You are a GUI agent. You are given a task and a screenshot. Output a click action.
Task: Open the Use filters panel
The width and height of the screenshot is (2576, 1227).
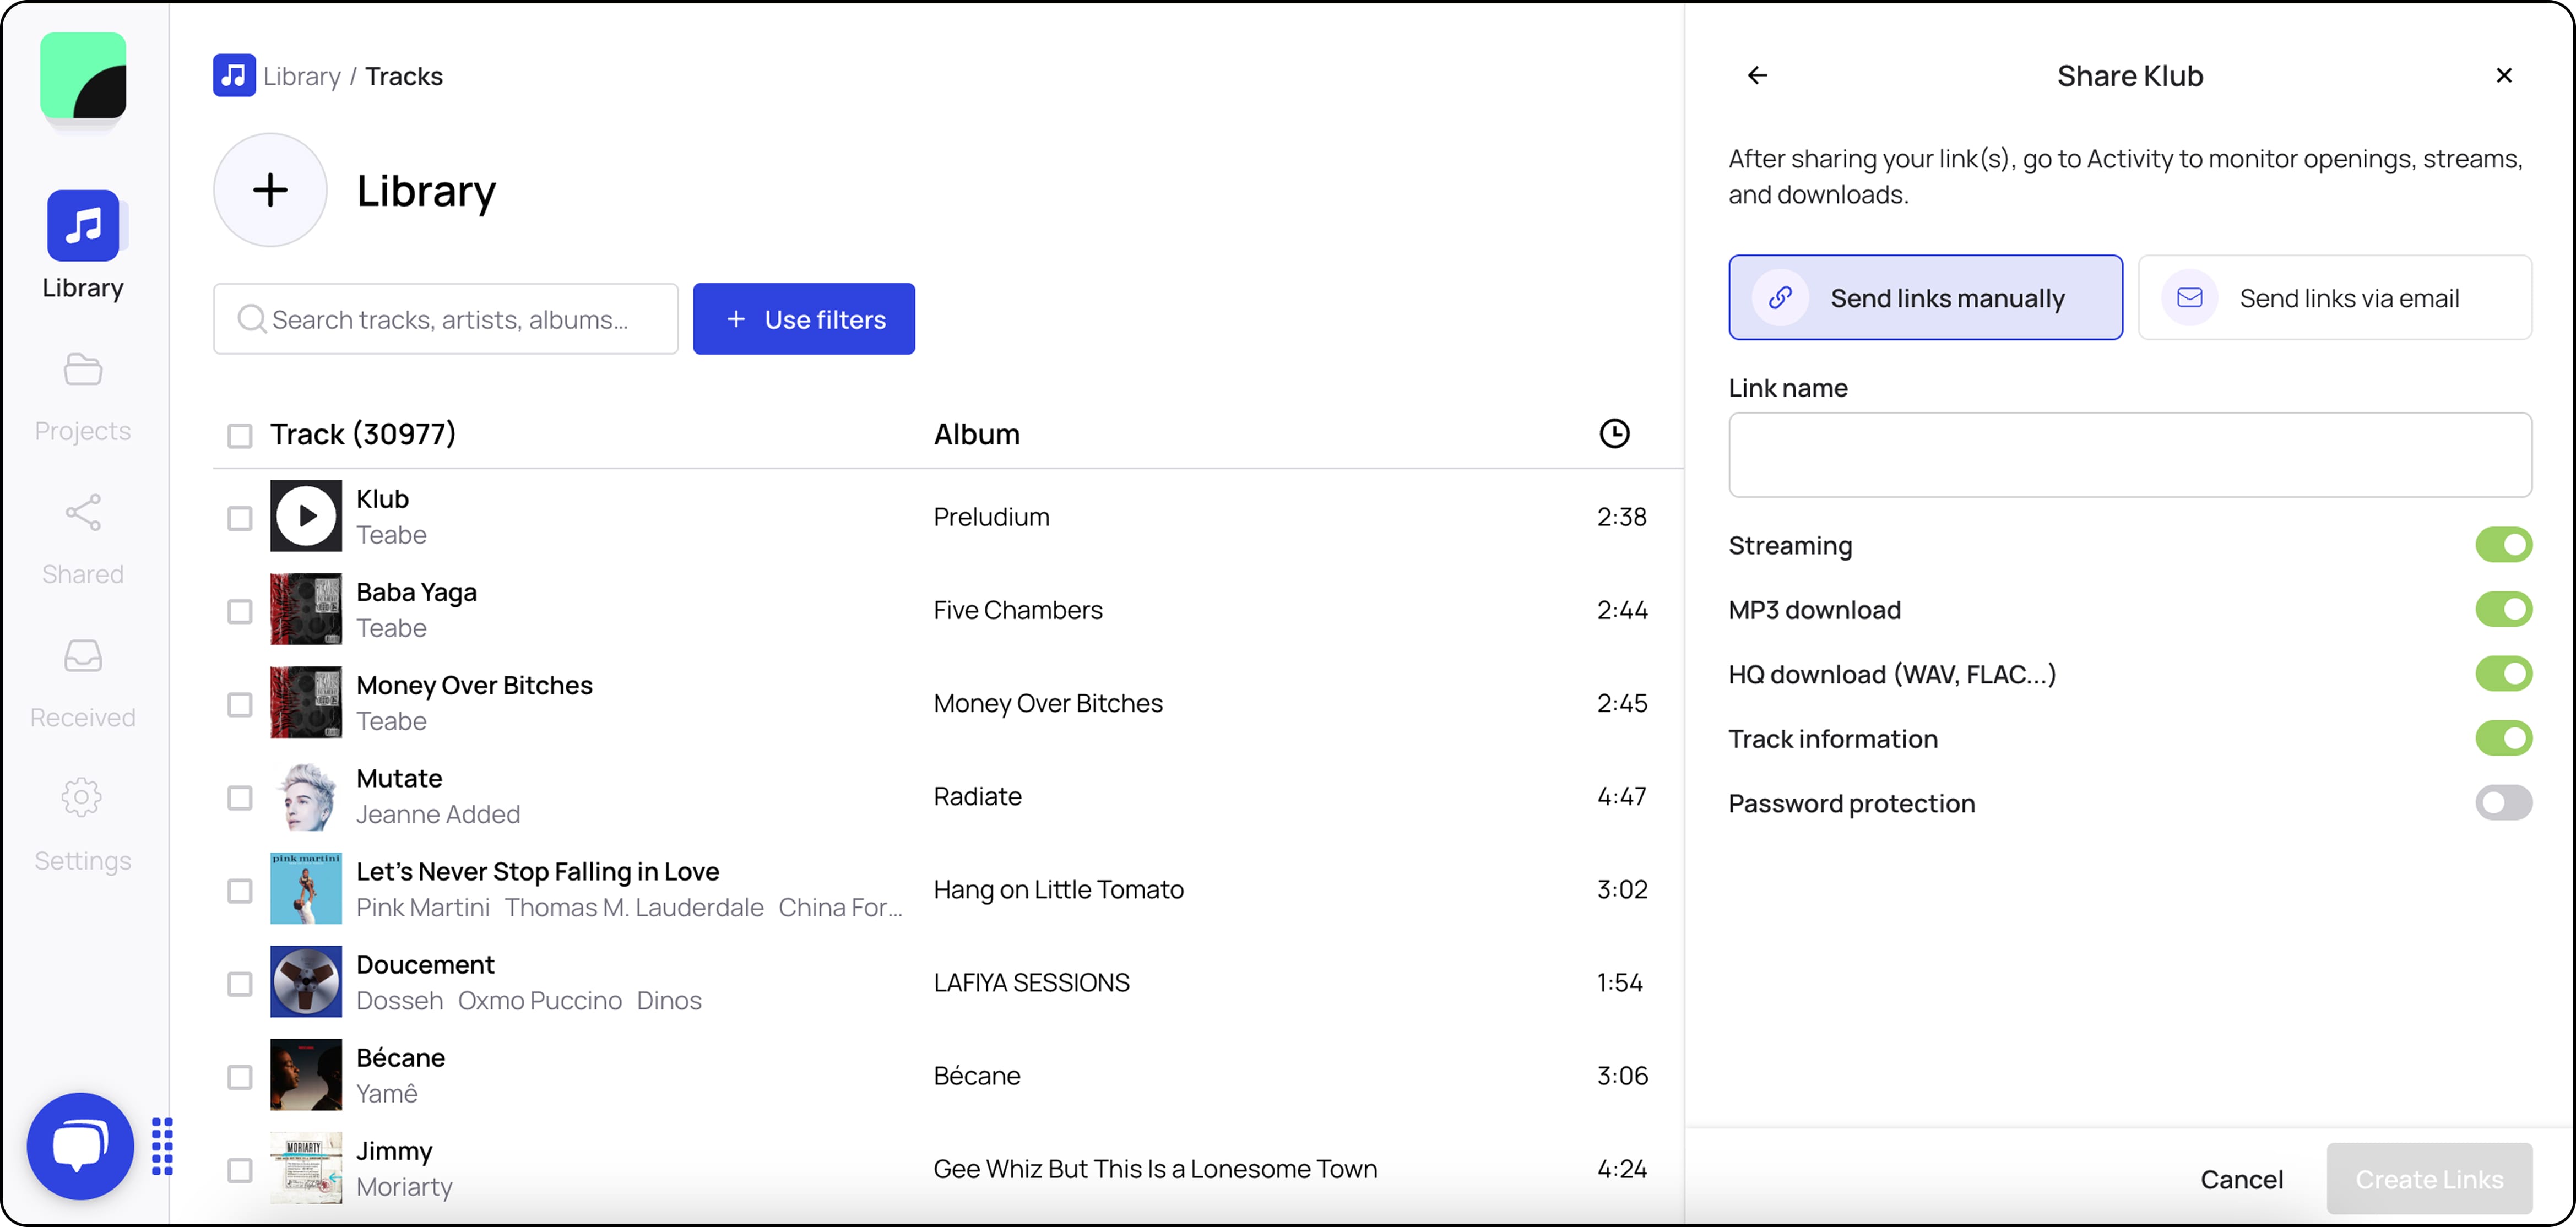[803, 318]
